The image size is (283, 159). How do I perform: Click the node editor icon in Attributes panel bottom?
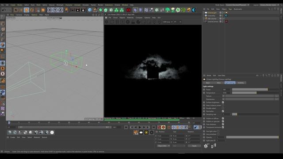coord(214,146)
